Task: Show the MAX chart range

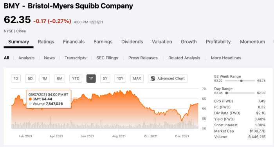Action: click(137, 78)
